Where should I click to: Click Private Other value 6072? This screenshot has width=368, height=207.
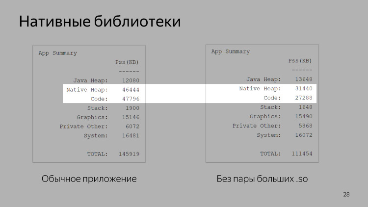132,126
